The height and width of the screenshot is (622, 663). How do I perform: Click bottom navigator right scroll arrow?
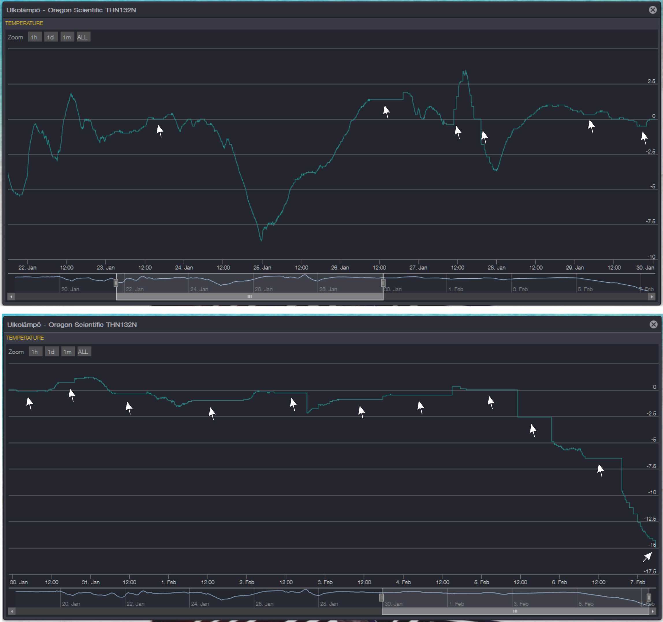pyautogui.click(x=652, y=611)
